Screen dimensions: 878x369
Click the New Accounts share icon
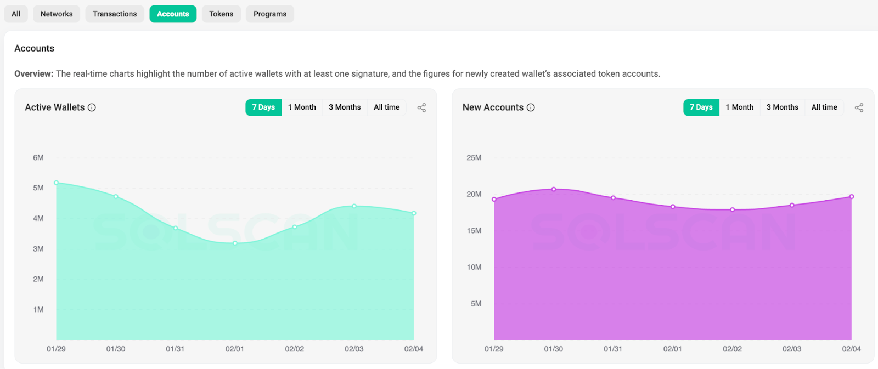(x=859, y=107)
